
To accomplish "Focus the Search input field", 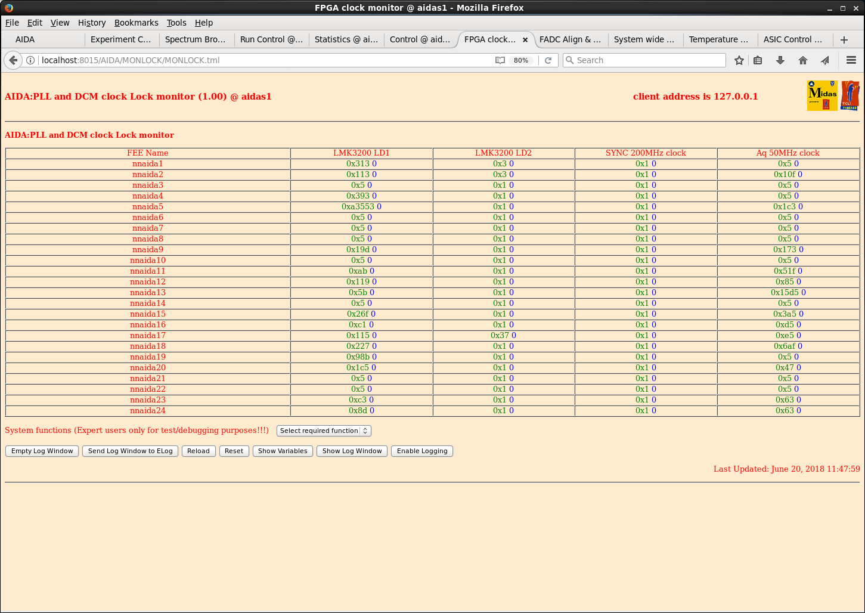I will (647, 60).
